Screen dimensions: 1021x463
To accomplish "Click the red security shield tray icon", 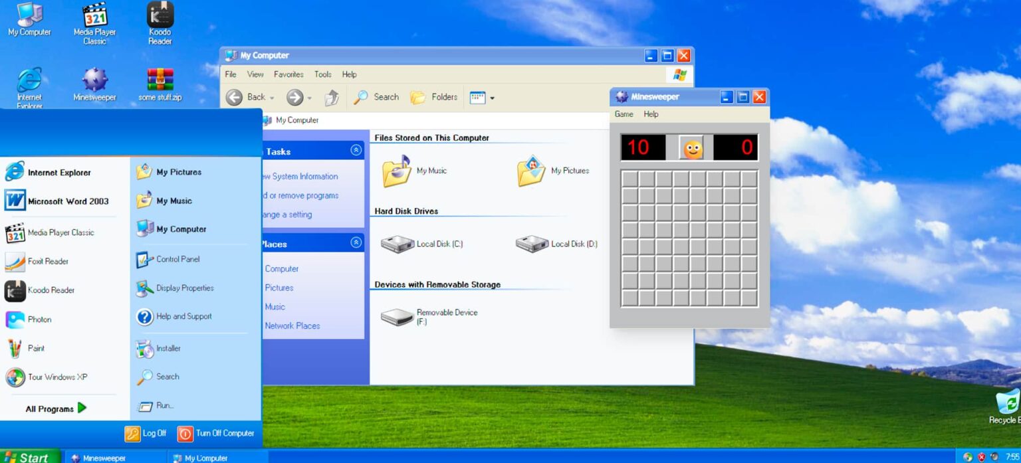I will coord(982,457).
